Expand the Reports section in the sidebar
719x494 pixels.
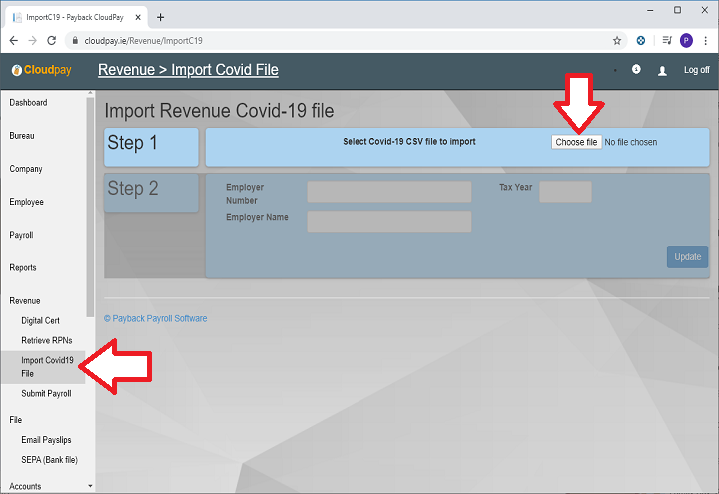pyautogui.click(x=23, y=267)
